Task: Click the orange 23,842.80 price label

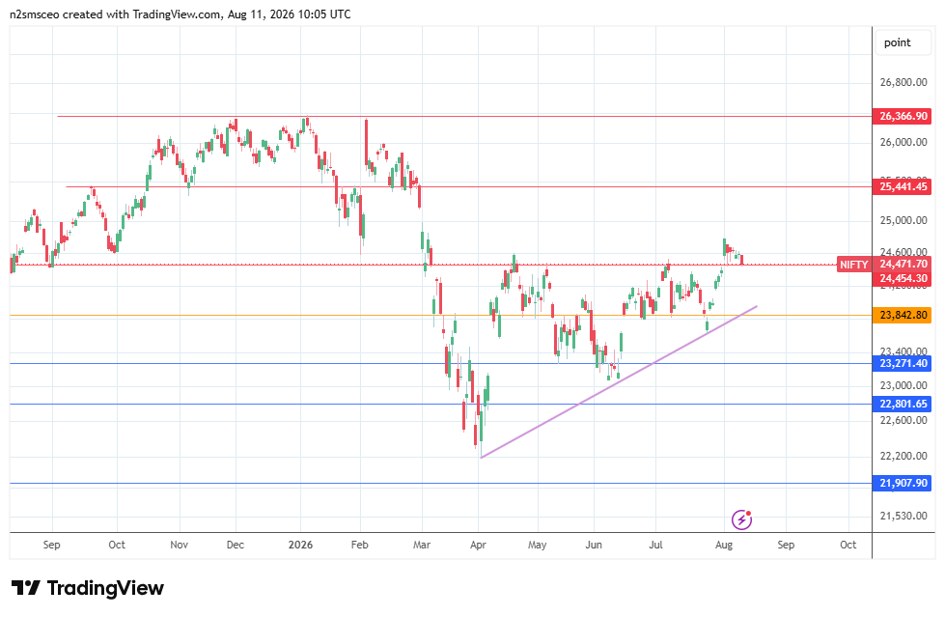Action: coord(902,316)
